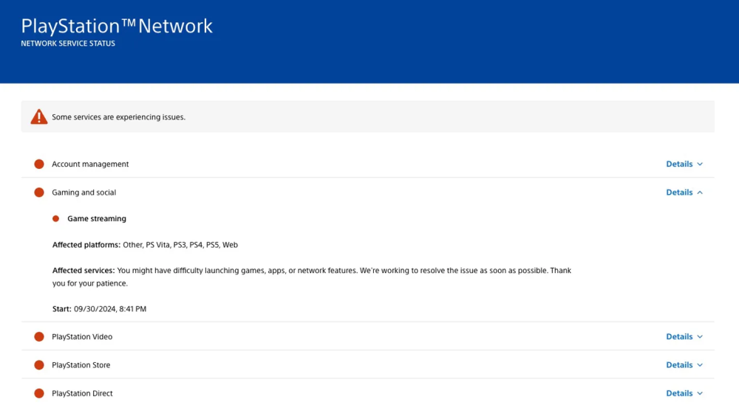Screen dimensions: 739x405
Task: Expand PlayStation Store details chevron
Action: [700, 365]
